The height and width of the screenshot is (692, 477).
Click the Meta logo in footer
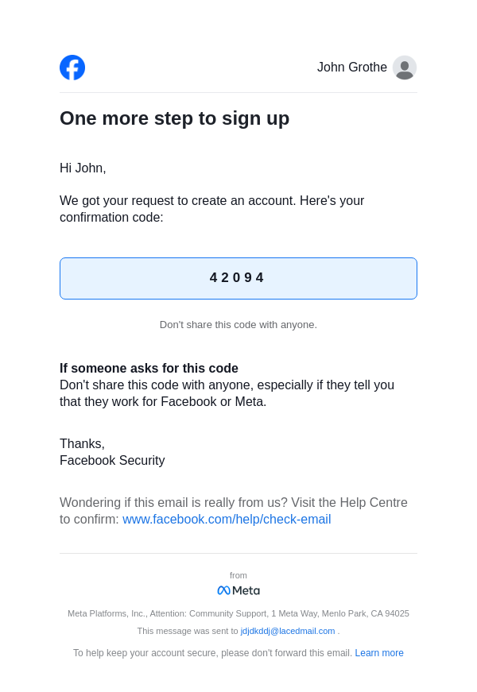point(238,590)
